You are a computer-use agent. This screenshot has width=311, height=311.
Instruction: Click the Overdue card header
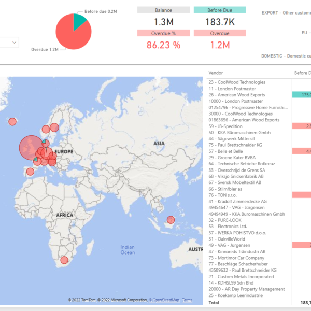tap(220, 33)
